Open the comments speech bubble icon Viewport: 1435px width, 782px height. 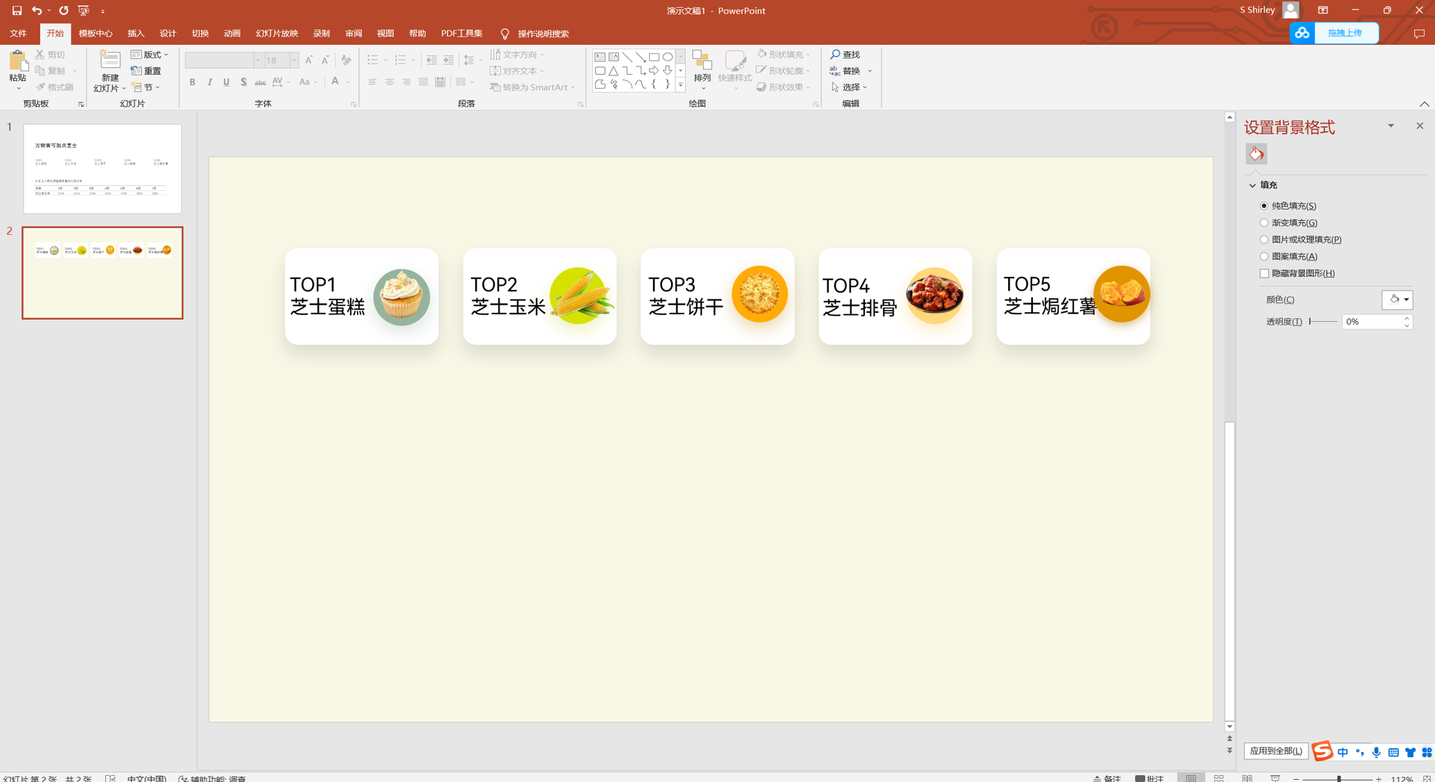pos(1419,34)
